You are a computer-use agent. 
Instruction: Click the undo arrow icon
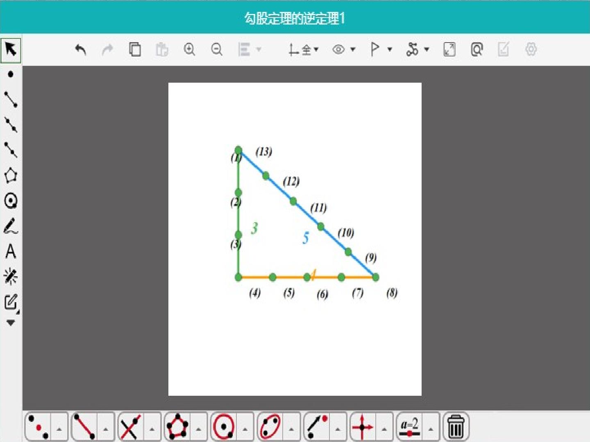[x=81, y=50]
